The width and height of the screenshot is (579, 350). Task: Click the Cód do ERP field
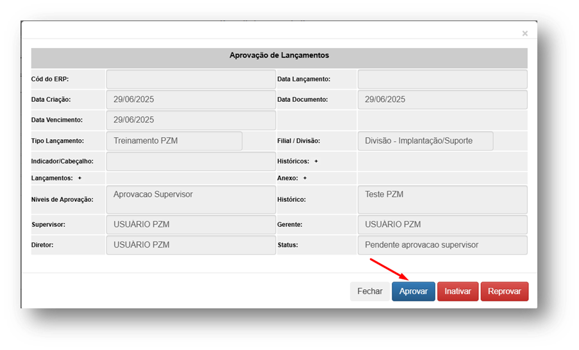pos(190,79)
